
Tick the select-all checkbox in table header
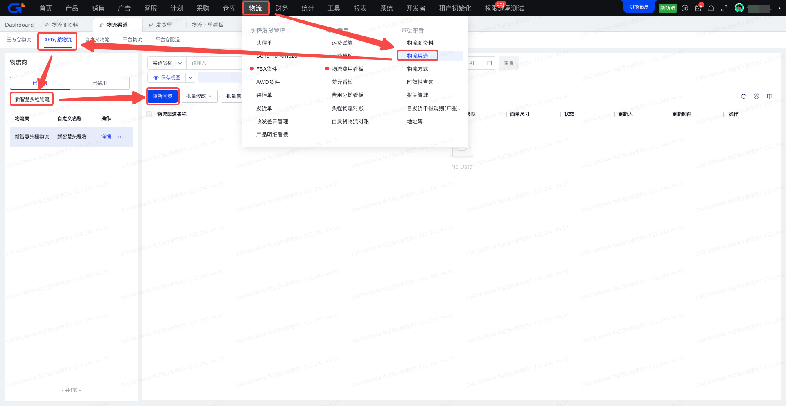[x=149, y=114]
